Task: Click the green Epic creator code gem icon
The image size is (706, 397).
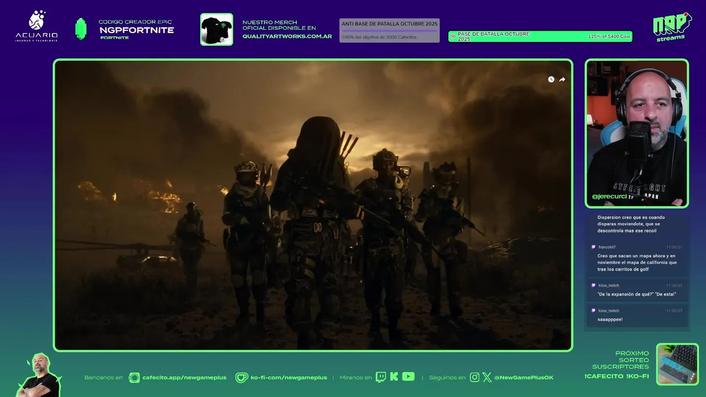Action: pyautogui.click(x=81, y=29)
